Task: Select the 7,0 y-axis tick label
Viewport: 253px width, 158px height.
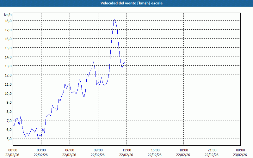Action: click(8, 120)
